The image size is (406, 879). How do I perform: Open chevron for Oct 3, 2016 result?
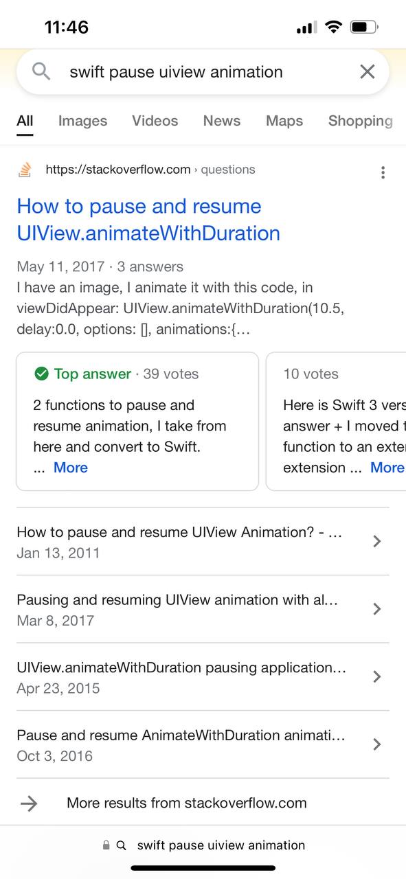click(x=376, y=744)
